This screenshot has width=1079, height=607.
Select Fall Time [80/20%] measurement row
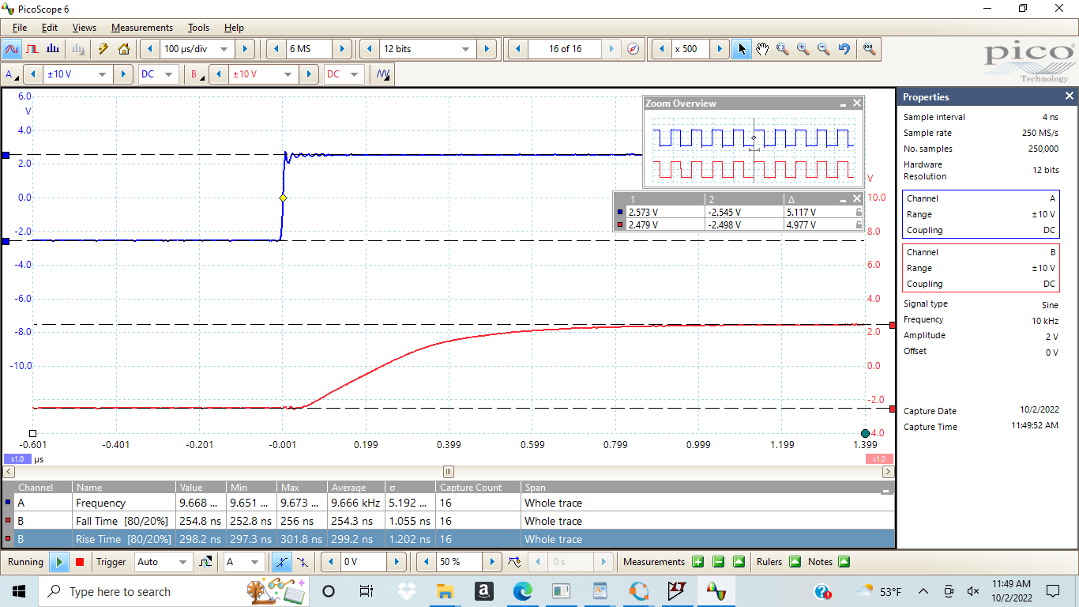pos(449,521)
